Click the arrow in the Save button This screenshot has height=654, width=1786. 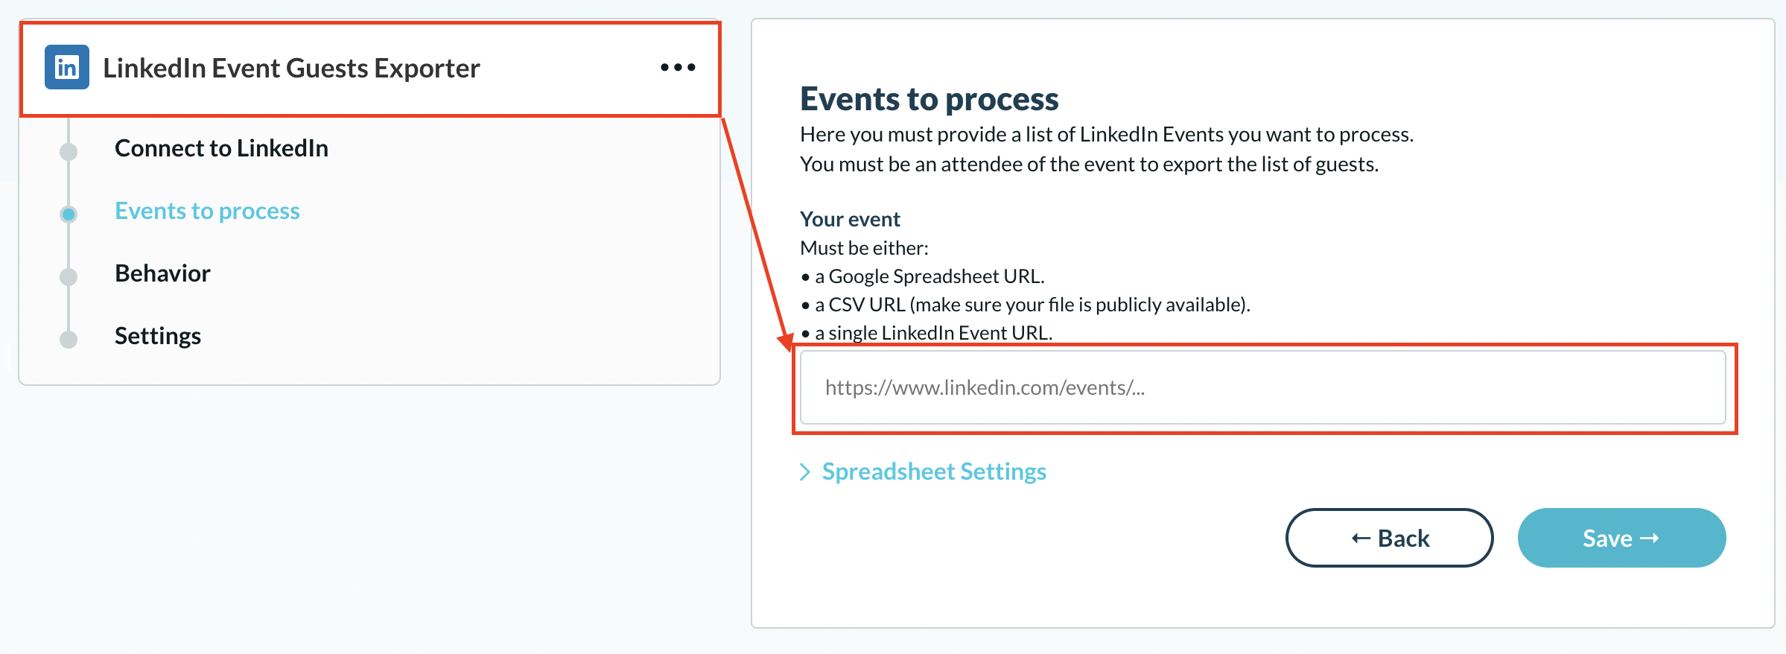(1650, 538)
